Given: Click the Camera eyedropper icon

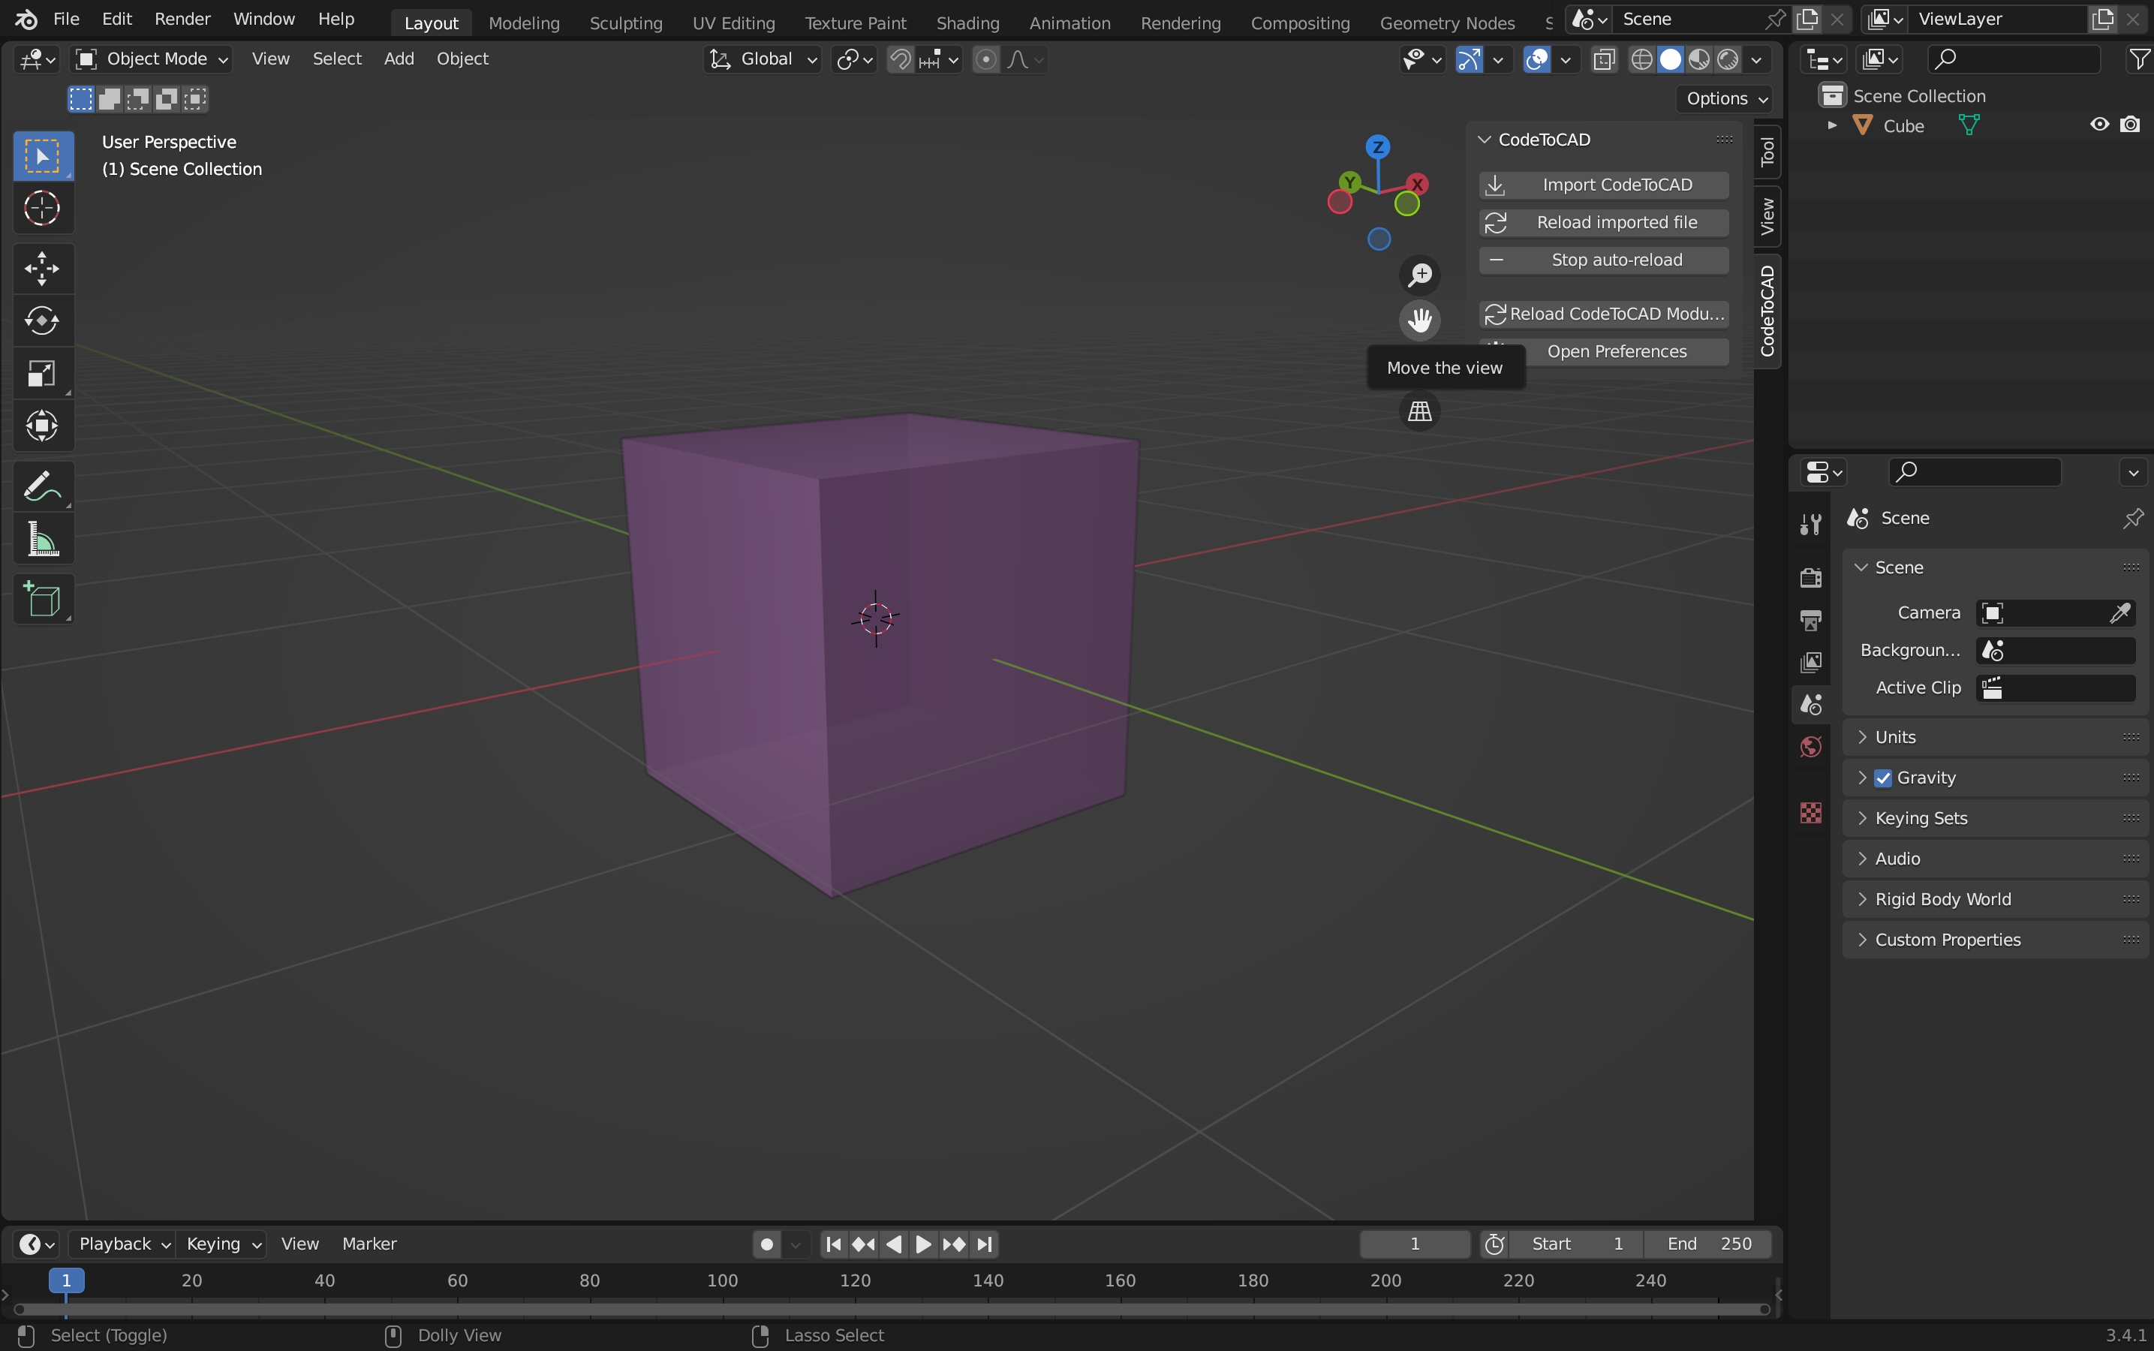Looking at the screenshot, I should [x=2119, y=613].
